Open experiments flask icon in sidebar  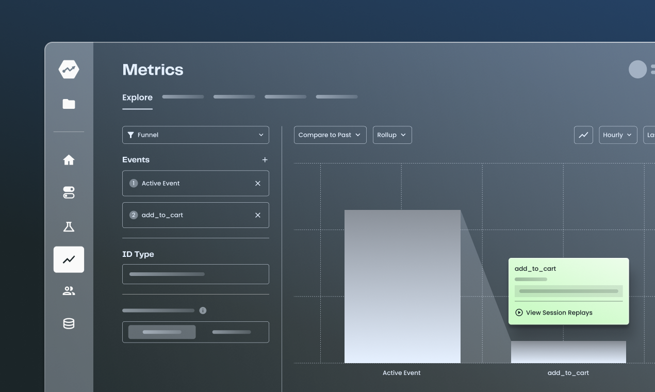[69, 226]
